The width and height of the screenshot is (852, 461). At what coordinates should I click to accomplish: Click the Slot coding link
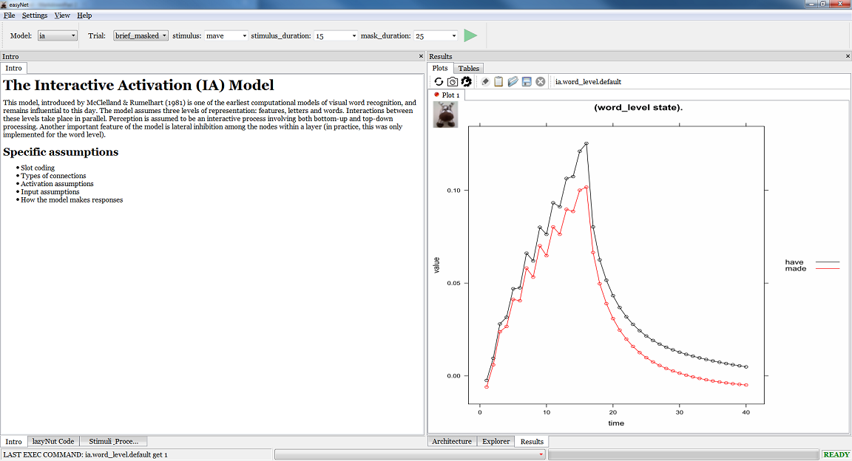(x=38, y=168)
